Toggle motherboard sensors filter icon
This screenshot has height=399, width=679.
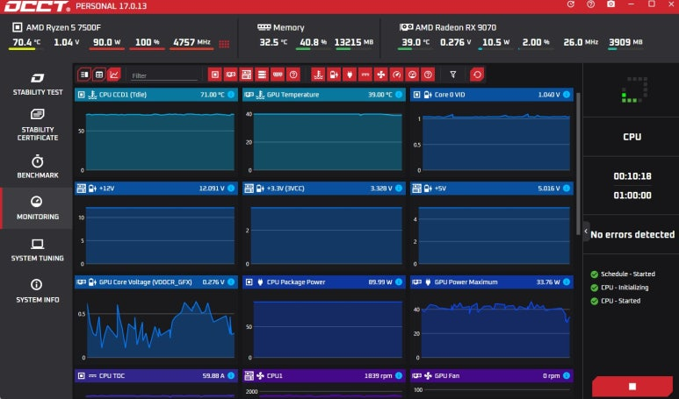point(246,75)
